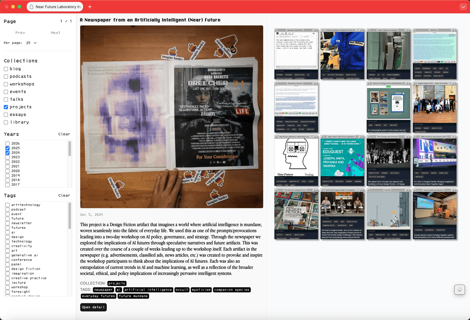Open the Work Kit of Design Fiction Online Edition card
The height and width of the screenshot is (320, 470).
(389, 107)
